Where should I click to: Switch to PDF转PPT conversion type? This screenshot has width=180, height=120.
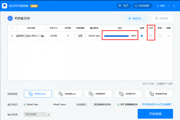(x=98, y=94)
